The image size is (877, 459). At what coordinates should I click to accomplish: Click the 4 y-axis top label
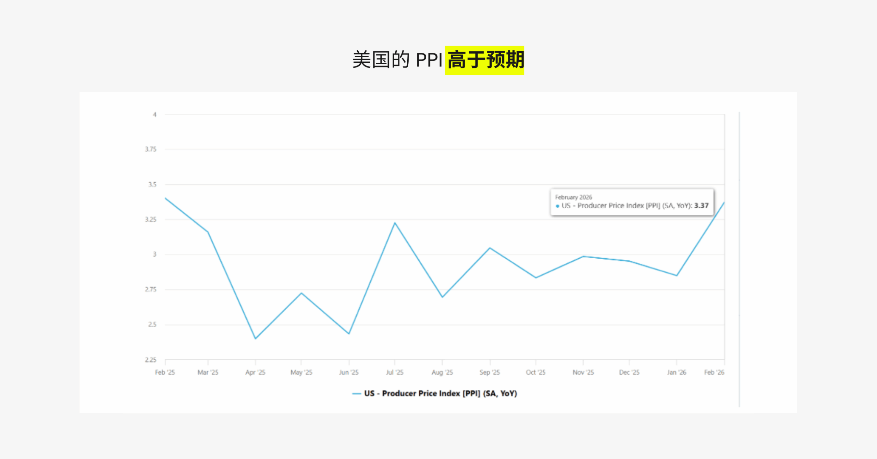click(x=155, y=114)
